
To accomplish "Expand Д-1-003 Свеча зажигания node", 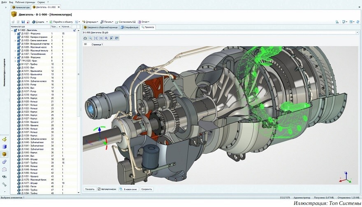I will point(15,40).
